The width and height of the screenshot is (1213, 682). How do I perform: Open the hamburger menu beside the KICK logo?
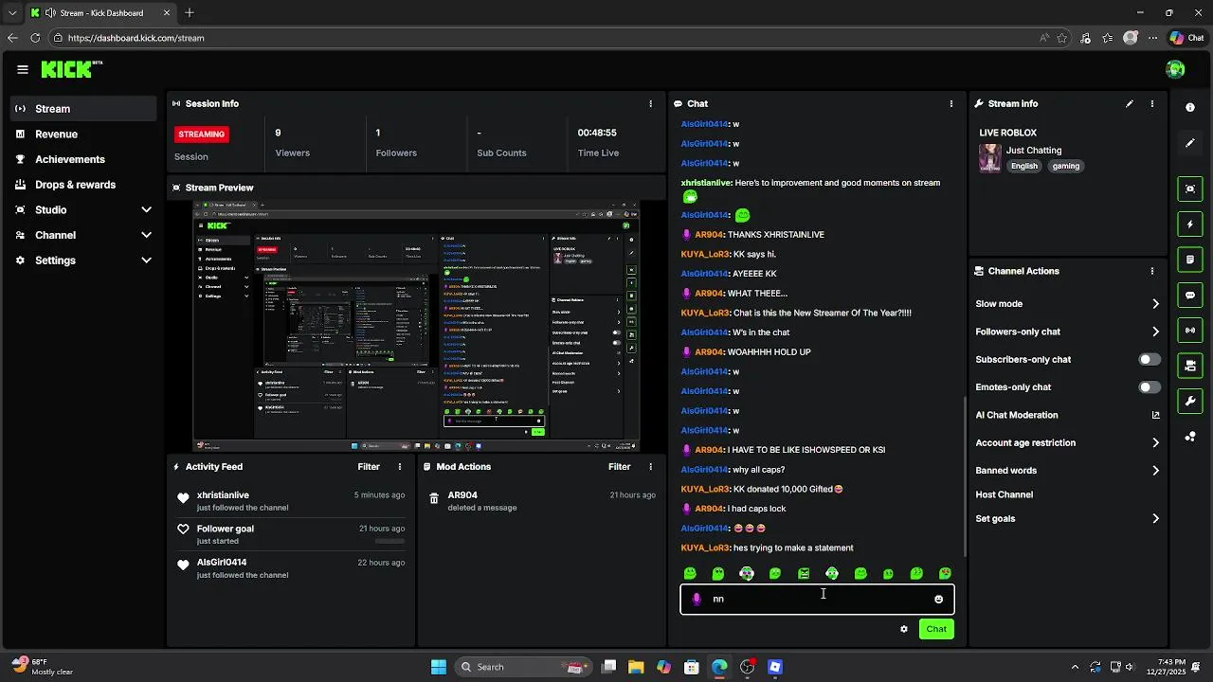point(23,69)
